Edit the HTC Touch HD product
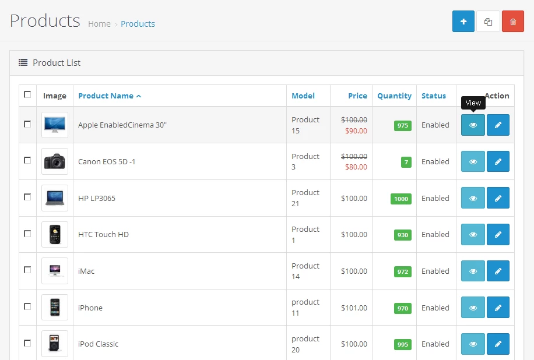The width and height of the screenshot is (534, 360). (498, 234)
